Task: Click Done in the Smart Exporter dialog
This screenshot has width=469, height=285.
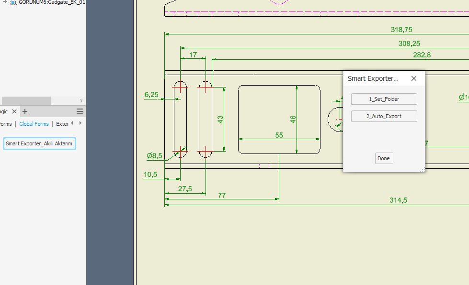Action: coord(384,158)
